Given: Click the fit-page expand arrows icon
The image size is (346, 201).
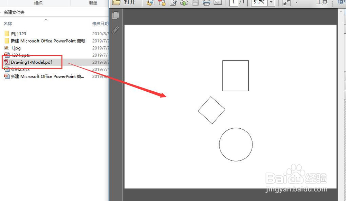Looking at the screenshot, I should [286, 3].
